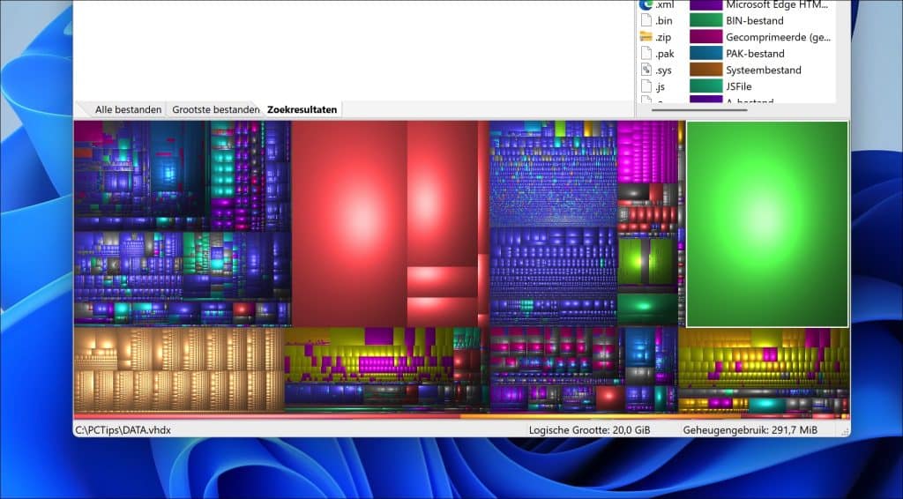The width and height of the screenshot is (903, 499).
Task: Select the .pak extension label
Action: click(665, 54)
